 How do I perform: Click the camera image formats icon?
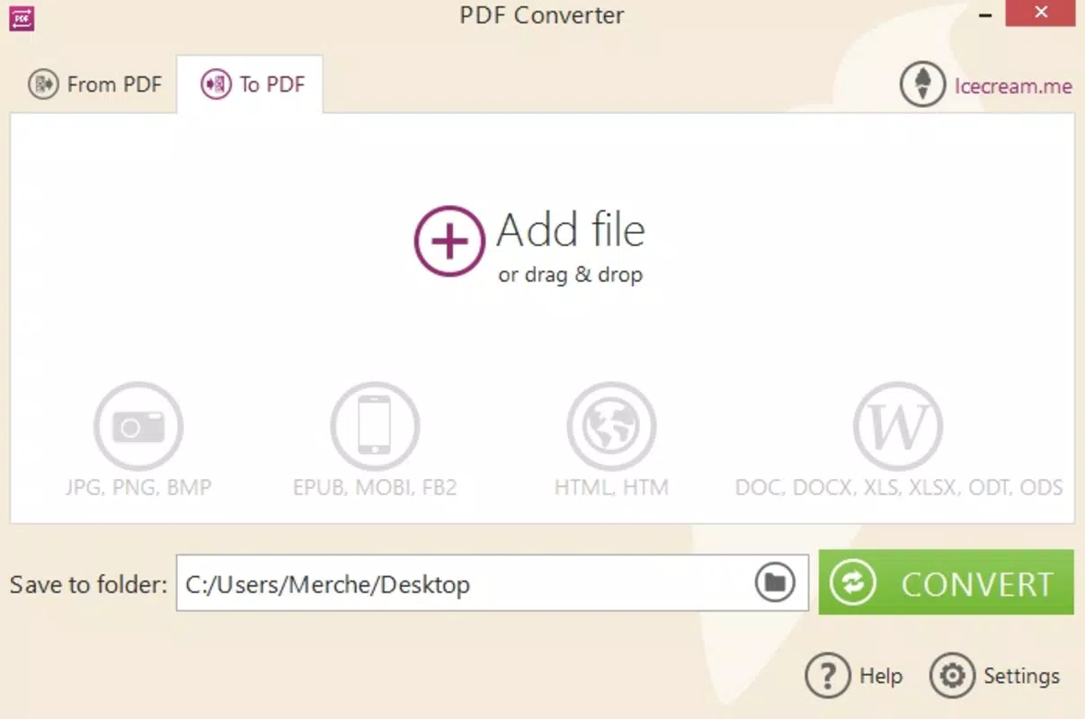click(138, 426)
